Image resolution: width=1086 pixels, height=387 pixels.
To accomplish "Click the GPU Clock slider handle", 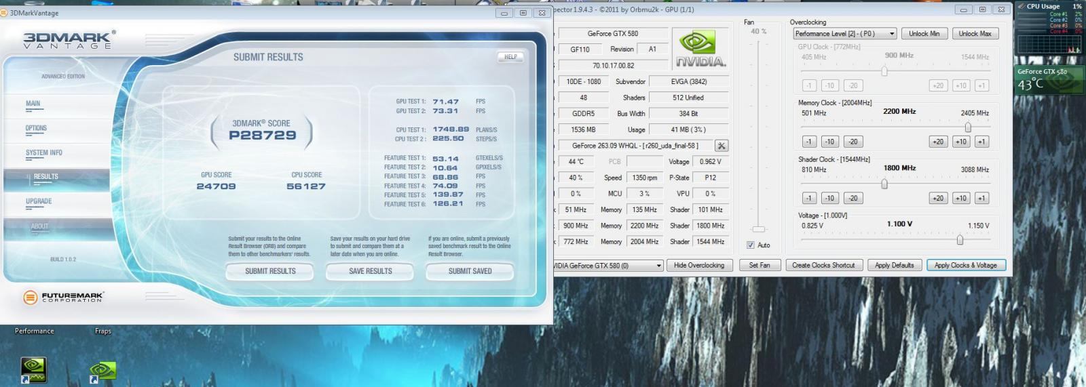I will click(x=884, y=70).
